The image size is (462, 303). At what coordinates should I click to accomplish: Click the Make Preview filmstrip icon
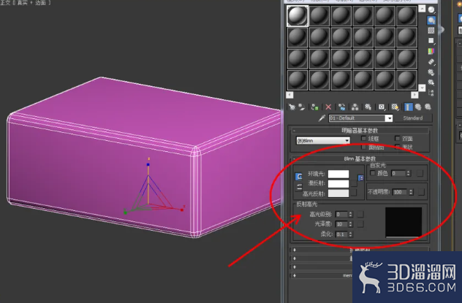tap(431, 62)
